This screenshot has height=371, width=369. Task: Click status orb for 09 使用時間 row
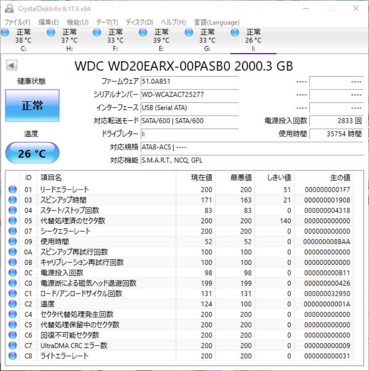pos(13,241)
